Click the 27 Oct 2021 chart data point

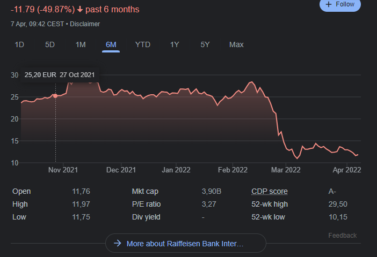(x=55, y=95)
